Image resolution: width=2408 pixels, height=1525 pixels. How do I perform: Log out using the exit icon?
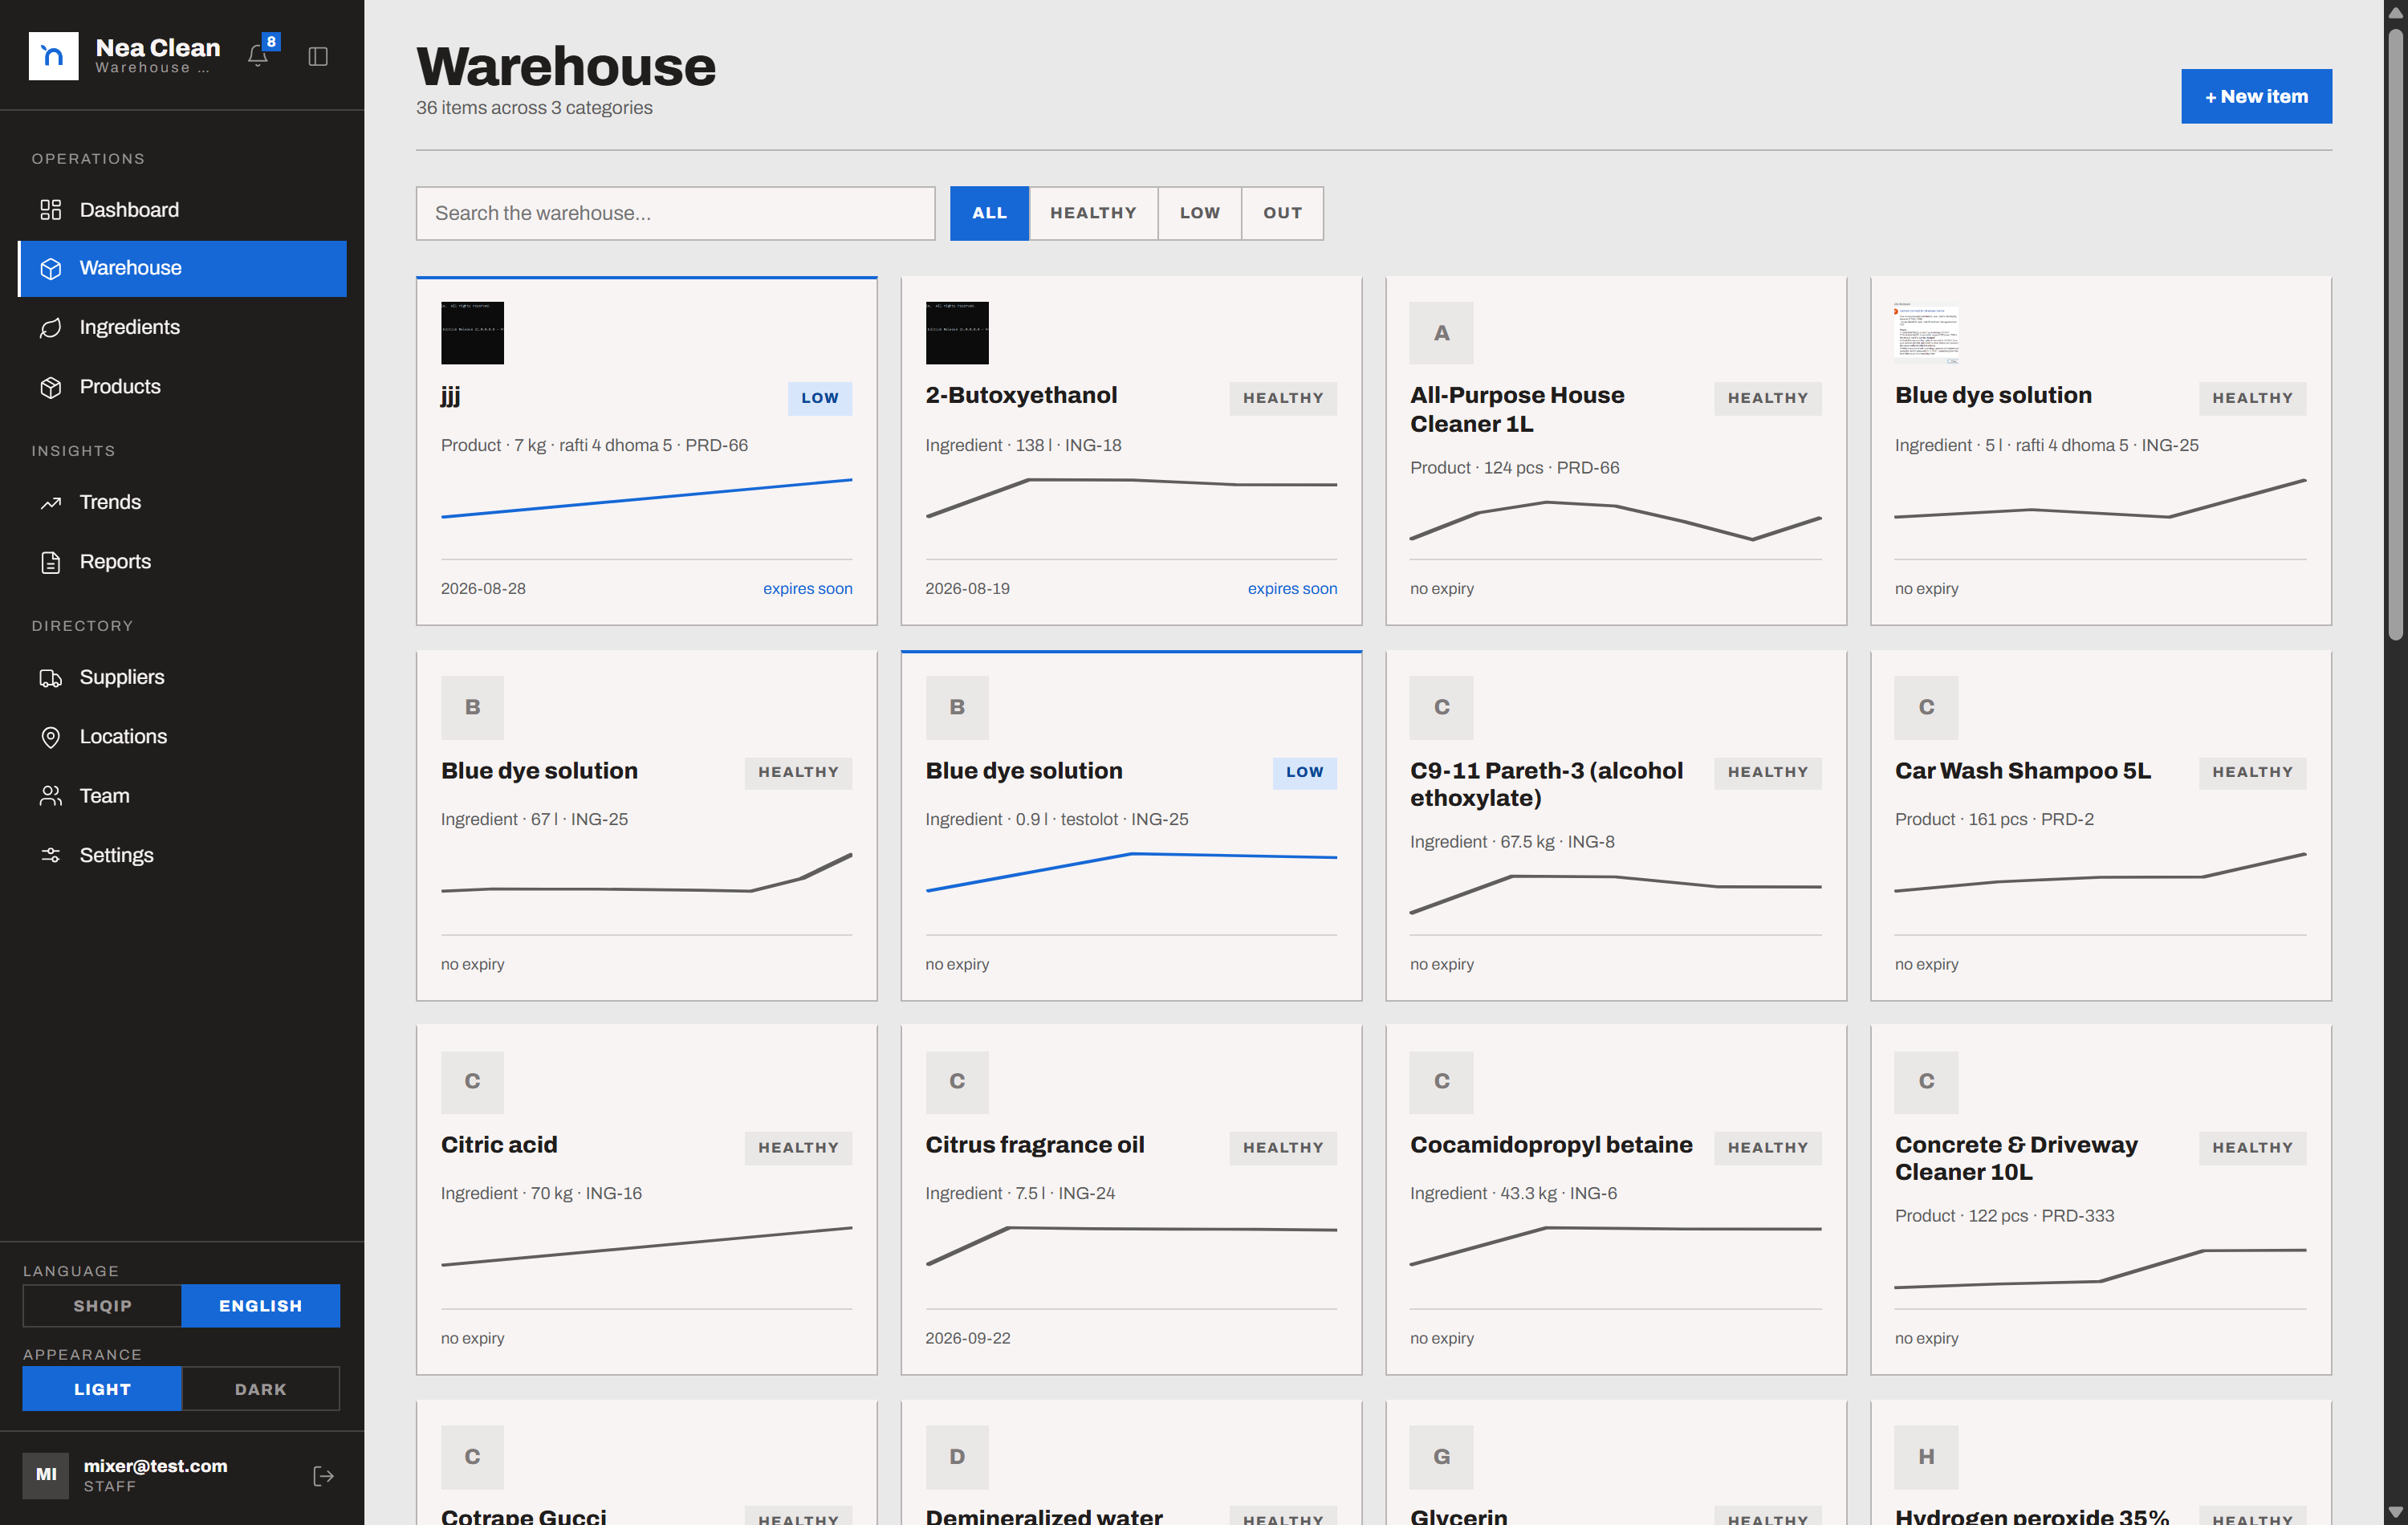pyautogui.click(x=323, y=1476)
